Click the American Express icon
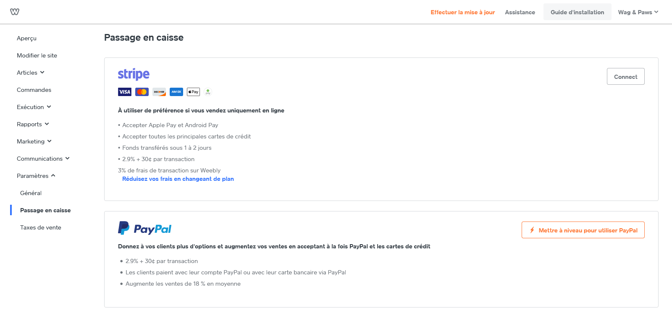 click(x=176, y=92)
